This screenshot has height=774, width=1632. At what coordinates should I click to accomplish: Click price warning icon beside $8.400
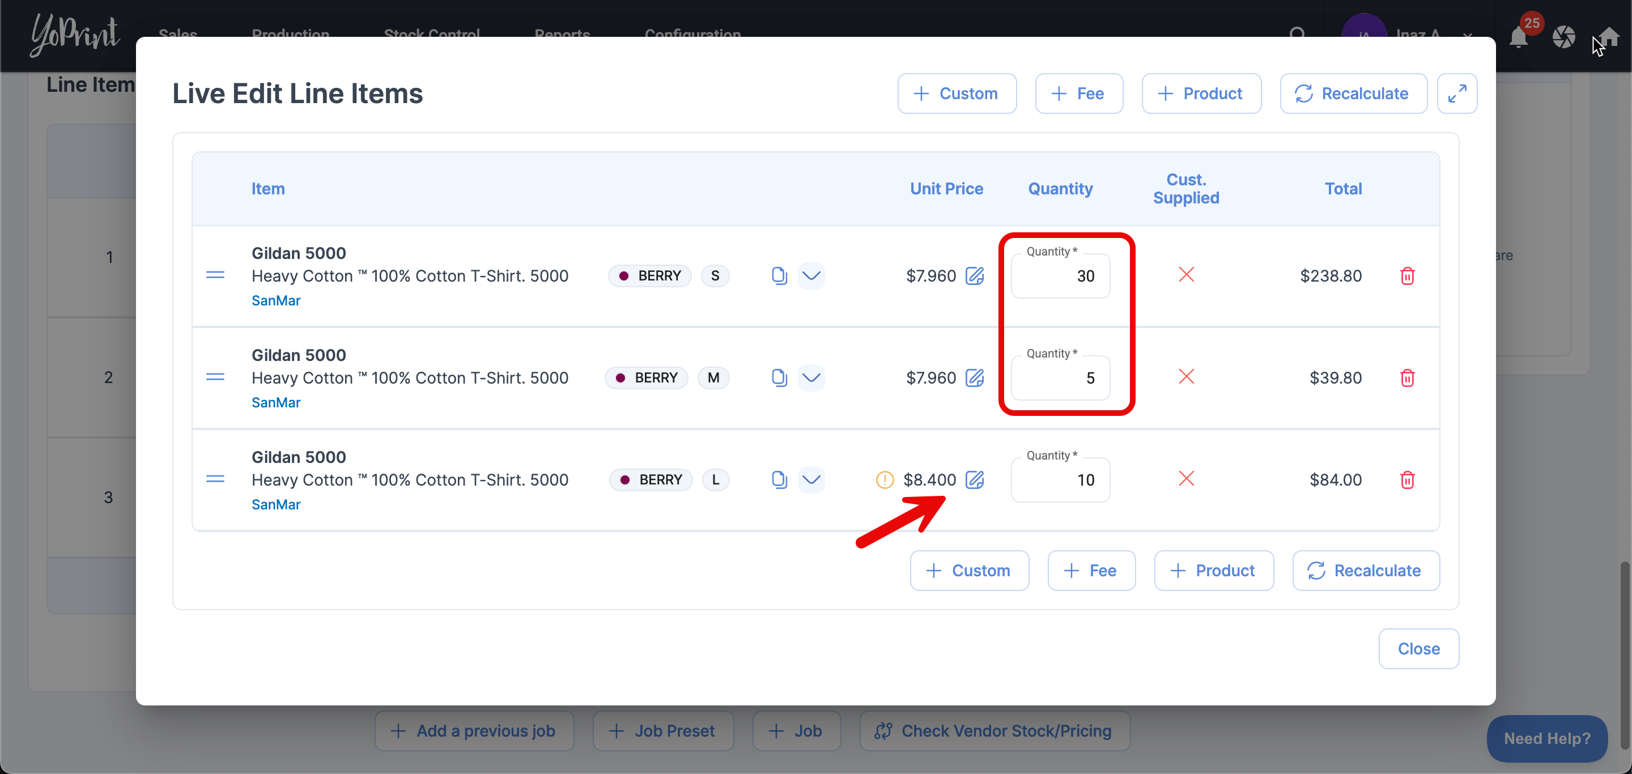pos(885,479)
